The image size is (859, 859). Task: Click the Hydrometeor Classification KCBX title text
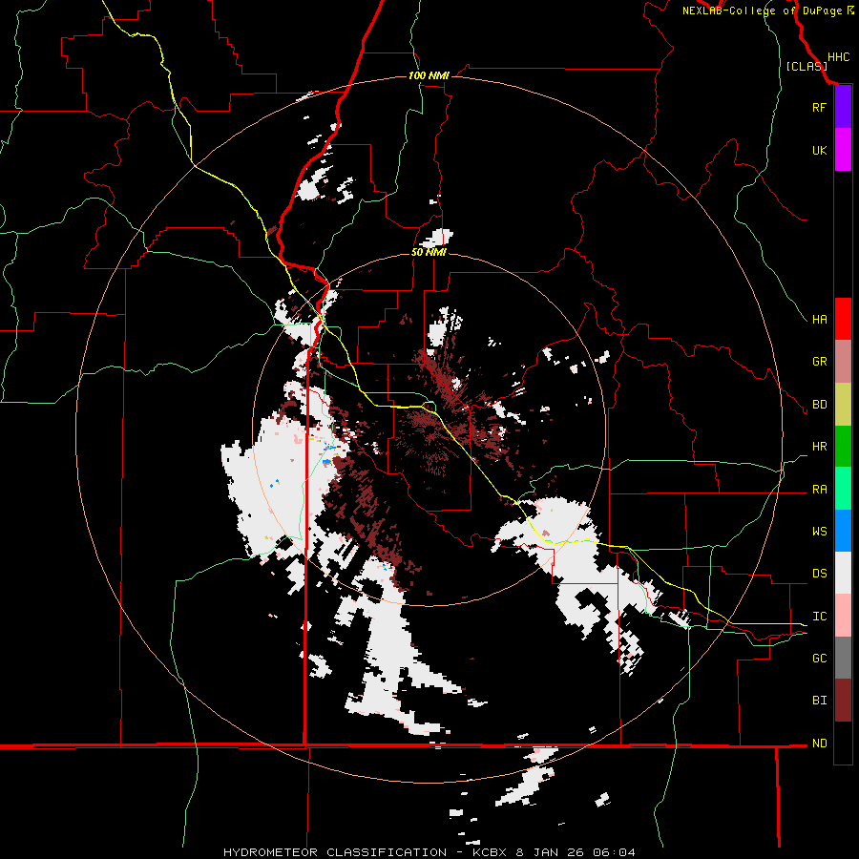coord(429,852)
